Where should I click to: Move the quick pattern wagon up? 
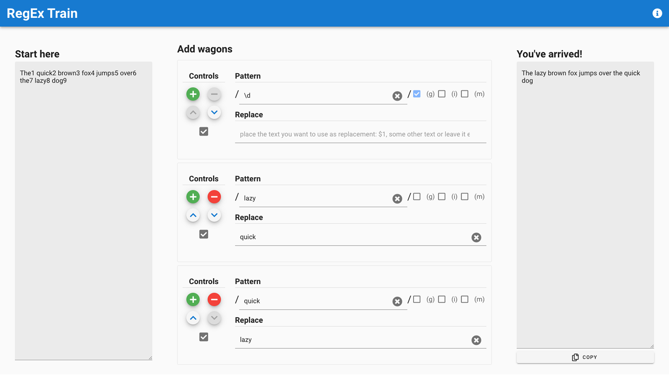[193, 318]
